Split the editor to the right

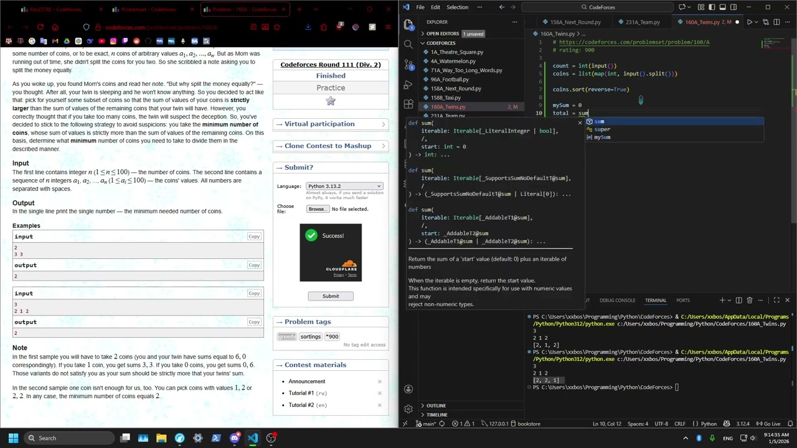pos(776,22)
